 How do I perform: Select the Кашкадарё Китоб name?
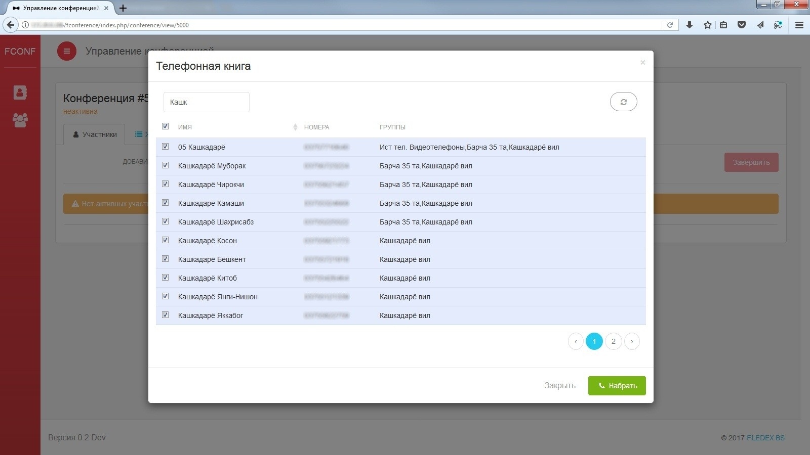pyautogui.click(x=208, y=278)
